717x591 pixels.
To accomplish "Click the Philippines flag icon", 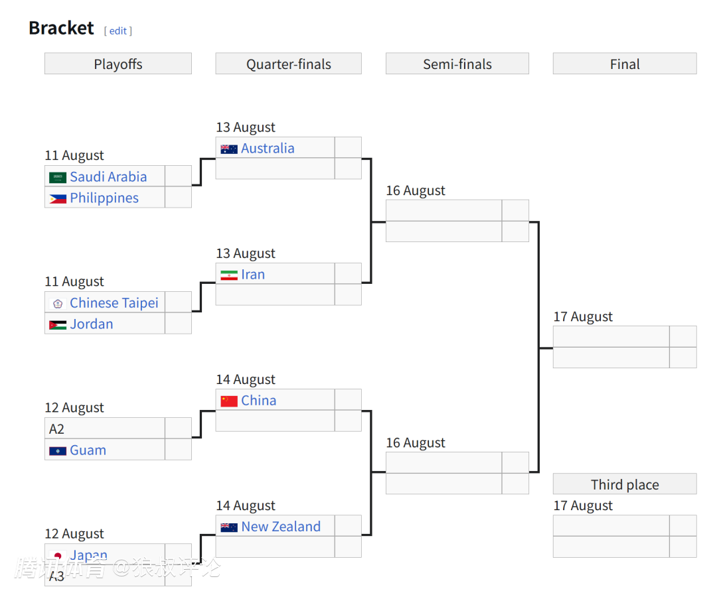I will 58,198.
